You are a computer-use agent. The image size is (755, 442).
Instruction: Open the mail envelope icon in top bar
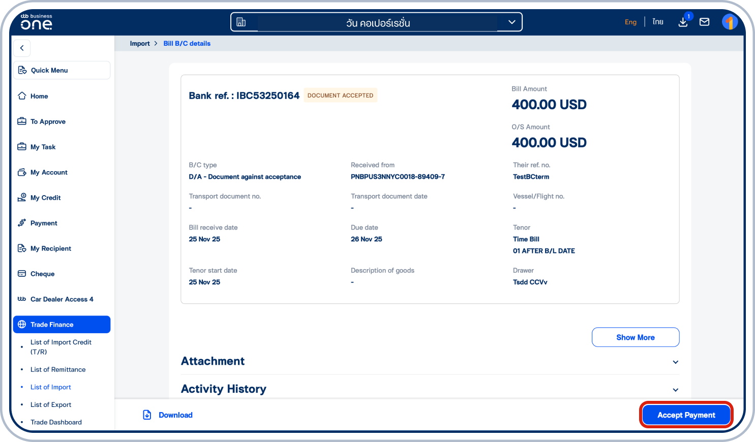click(704, 22)
